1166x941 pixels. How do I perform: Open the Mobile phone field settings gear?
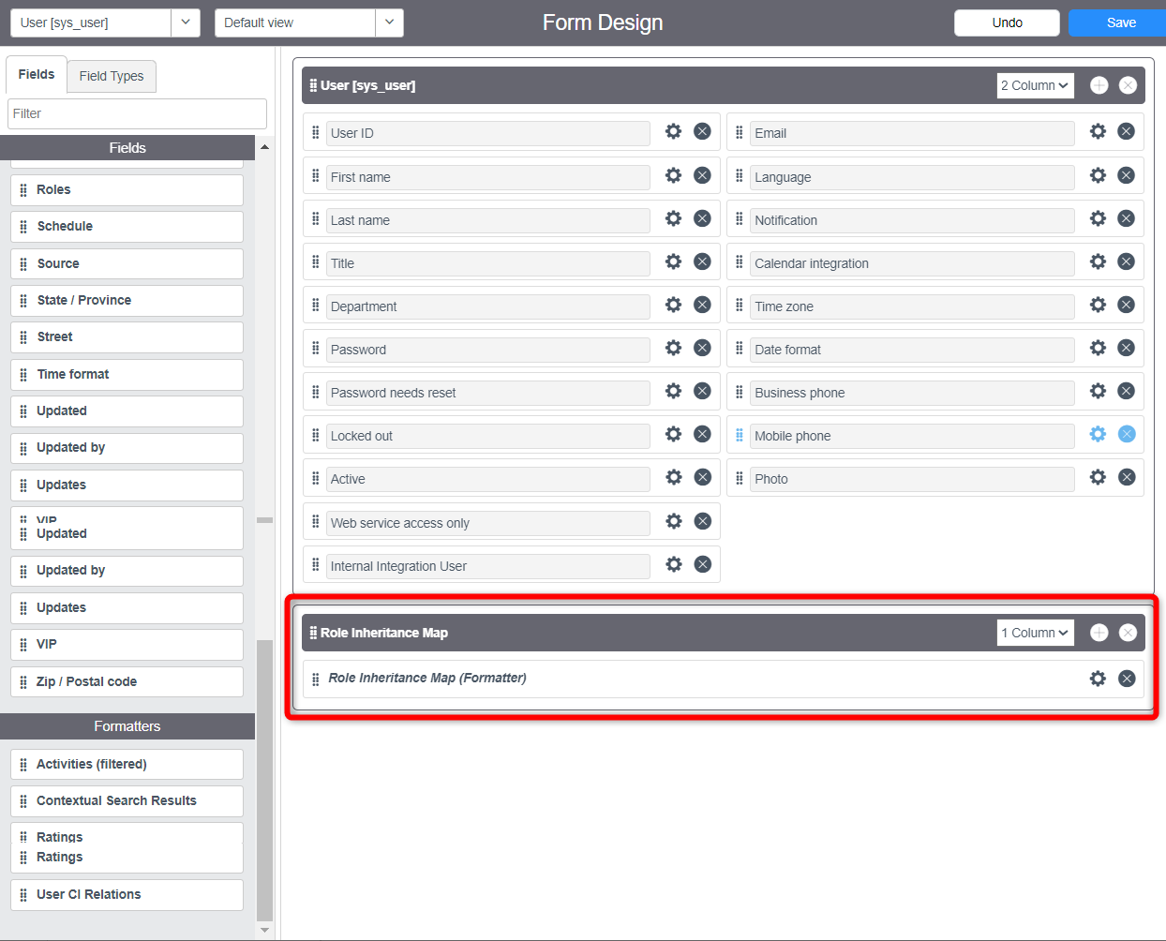pyautogui.click(x=1098, y=434)
